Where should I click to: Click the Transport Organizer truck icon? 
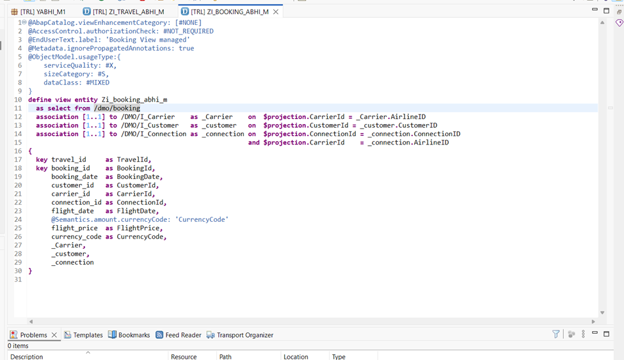211,335
